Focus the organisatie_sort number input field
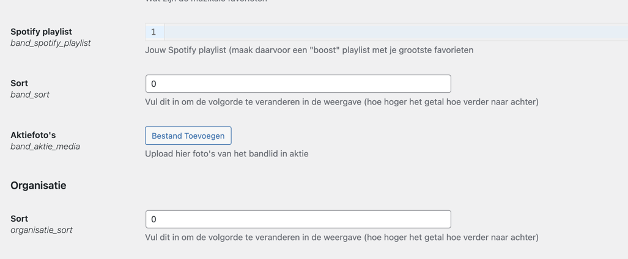Viewport: 628px width, 259px height. [x=298, y=219]
